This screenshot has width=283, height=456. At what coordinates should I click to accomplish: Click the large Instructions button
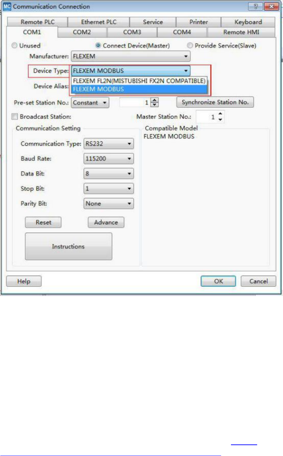[x=68, y=246]
